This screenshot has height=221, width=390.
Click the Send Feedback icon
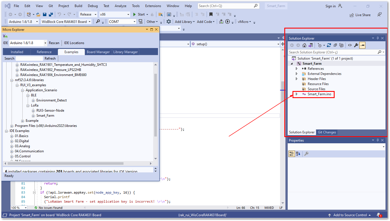[380, 15]
